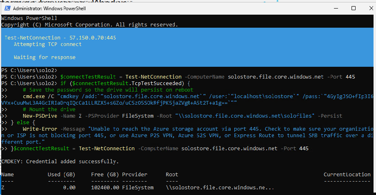Close the Administrator PowerShell window

pos(371,9)
